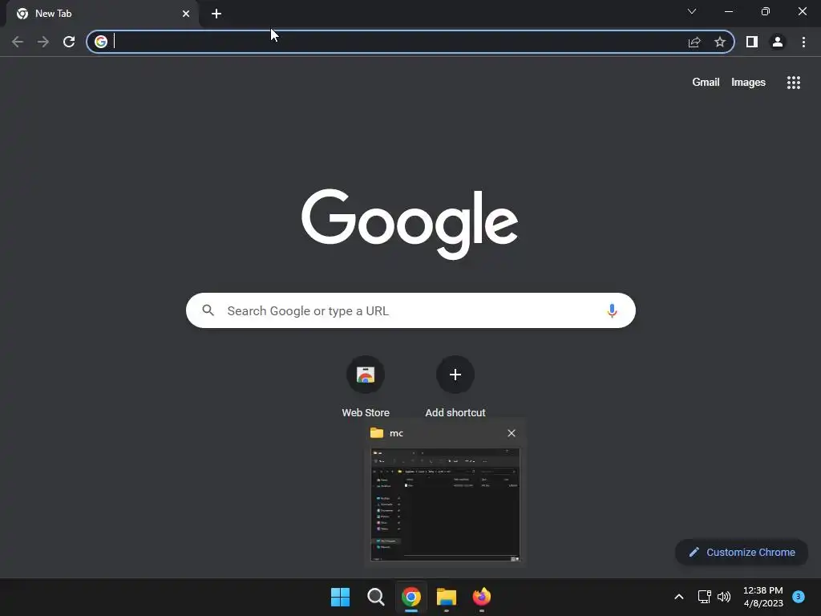Reload the current page
This screenshot has height=616, width=821.
point(69,42)
